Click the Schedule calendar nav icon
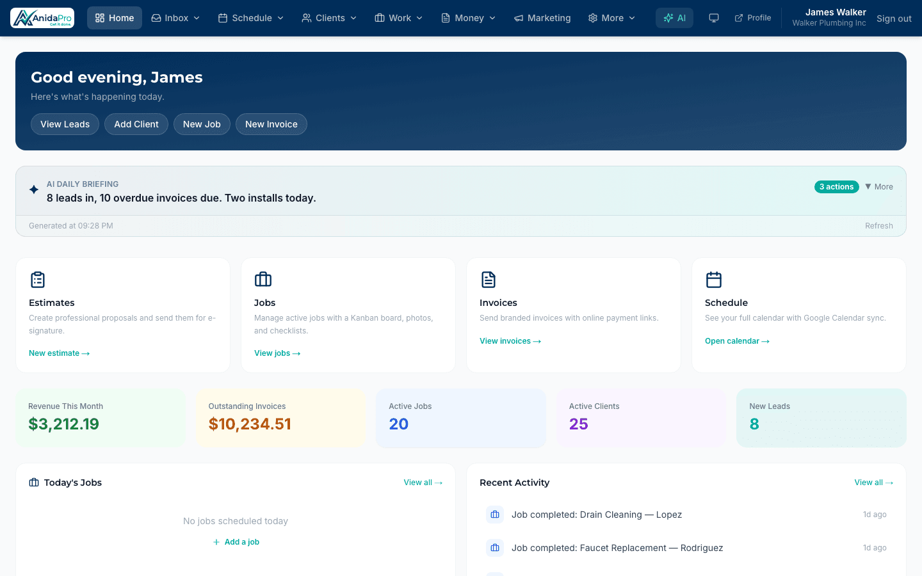 pyautogui.click(x=223, y=18)
